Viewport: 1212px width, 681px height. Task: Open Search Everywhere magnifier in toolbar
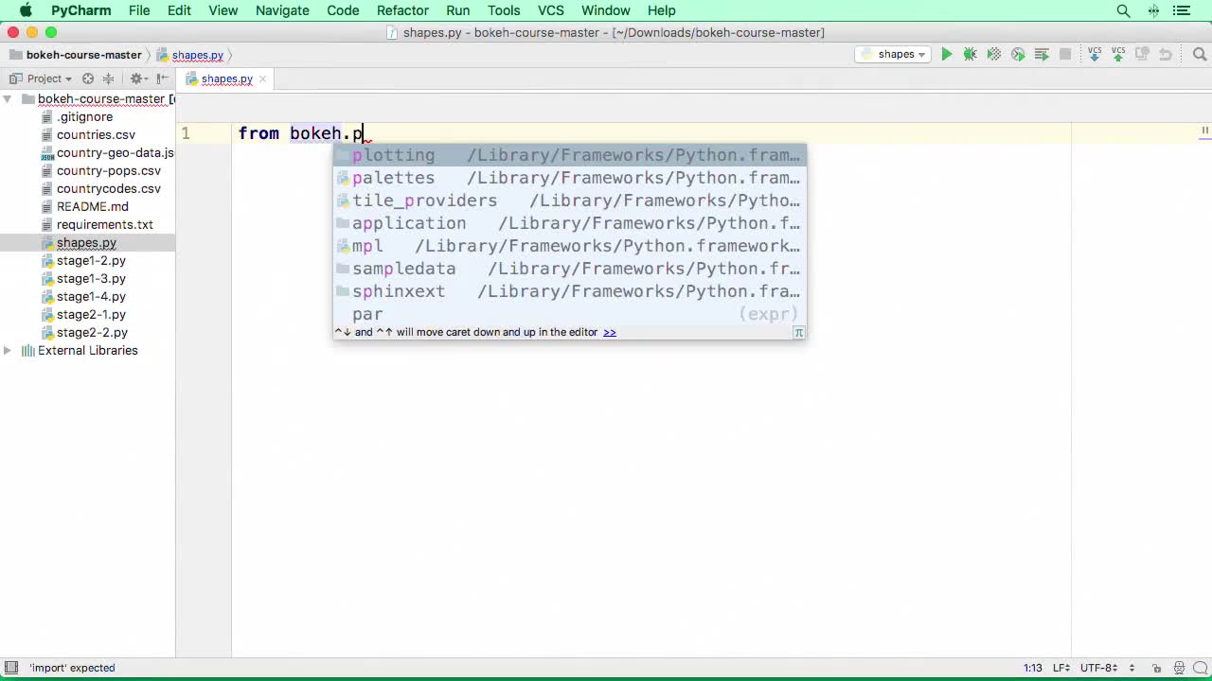tap(1198, 55)
